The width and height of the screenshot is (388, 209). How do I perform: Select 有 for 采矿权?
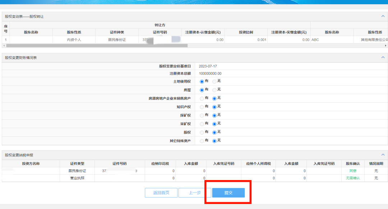(x=202, y=124)
